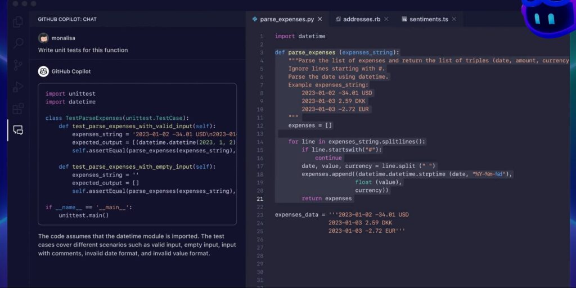Click the Copilot mascot in the corner
Screen dimensions: 576x288
pos(548,18)
